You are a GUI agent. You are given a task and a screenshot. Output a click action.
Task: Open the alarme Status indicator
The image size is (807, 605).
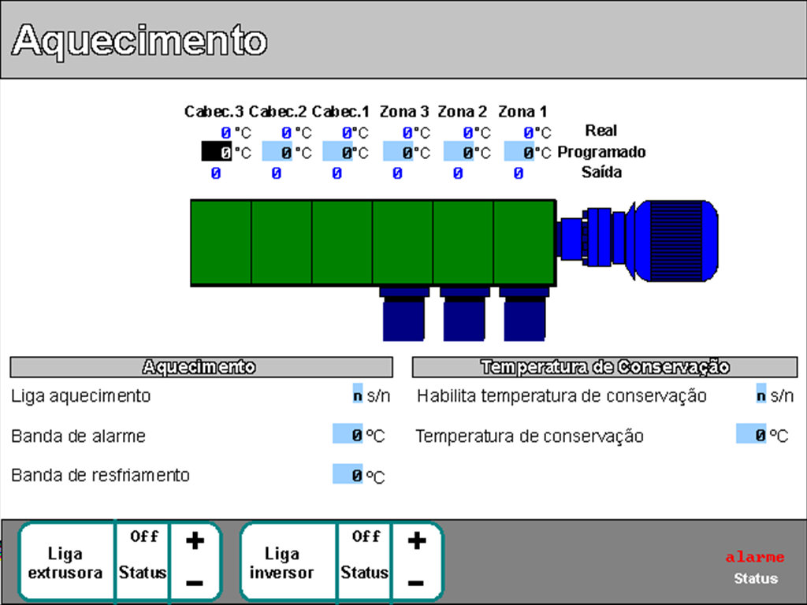point(755,567)
